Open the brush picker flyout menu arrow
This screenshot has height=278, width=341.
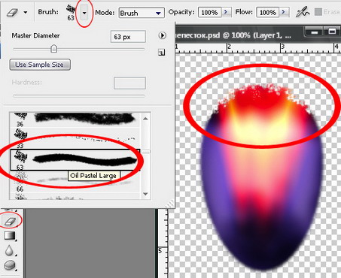click(x=163, y=35)
